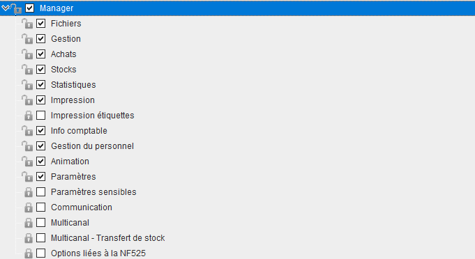Click the lock icon next to Multicanal - Transfert de stock
The width and height of the screenshot is (475, 259).
(29, 238)
